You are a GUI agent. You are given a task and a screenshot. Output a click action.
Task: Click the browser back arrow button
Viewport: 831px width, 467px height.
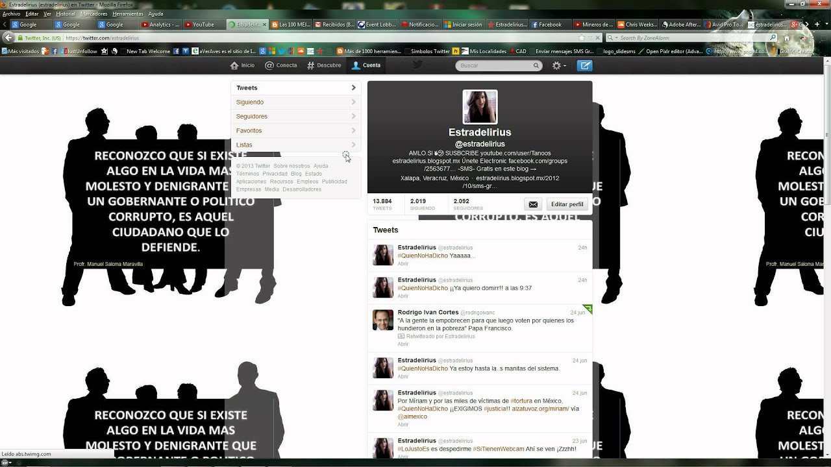click(8, 38)
